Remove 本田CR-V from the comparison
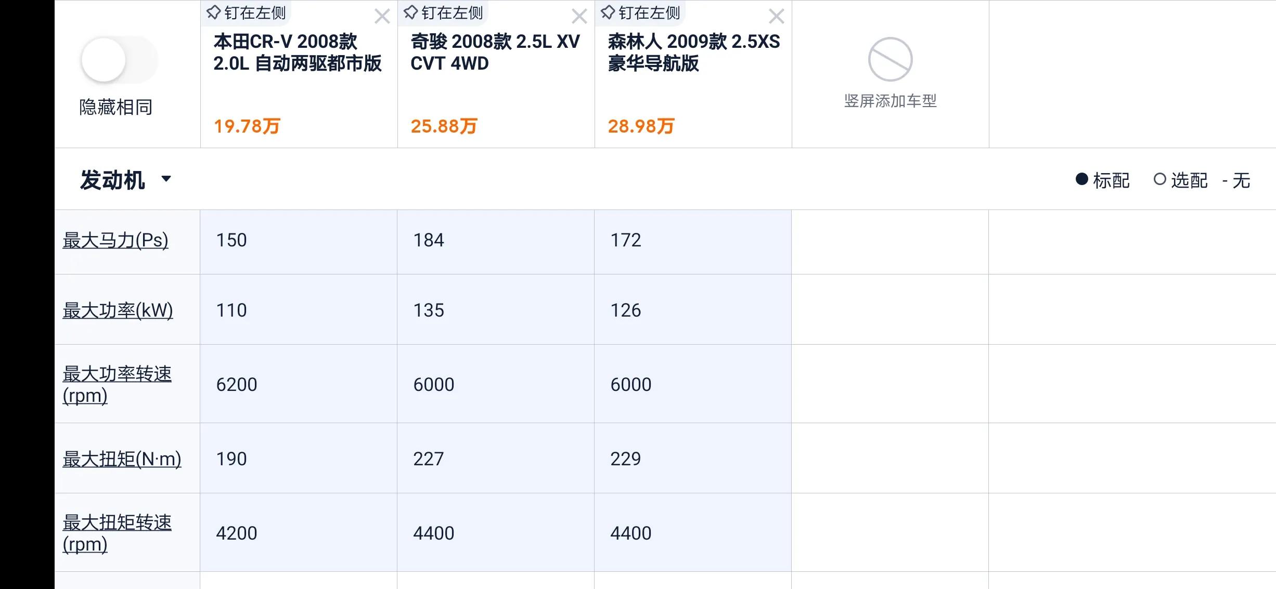Screen dimensions: 1276x589 (x=382, y=17)
